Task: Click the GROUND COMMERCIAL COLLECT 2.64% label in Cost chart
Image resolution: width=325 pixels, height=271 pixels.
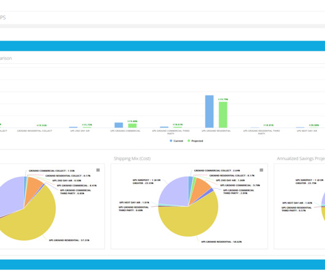Action: point(217,170)
